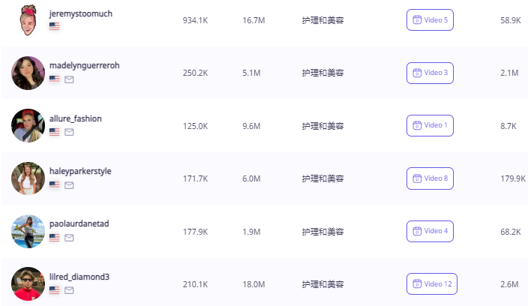528x306 pixels.
Task: Click the haleyparkerstyle username
Action: pos(80,171)
